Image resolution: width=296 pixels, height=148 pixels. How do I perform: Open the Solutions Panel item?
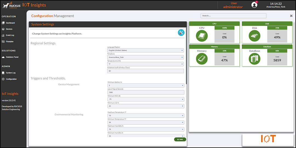[10, 57]
